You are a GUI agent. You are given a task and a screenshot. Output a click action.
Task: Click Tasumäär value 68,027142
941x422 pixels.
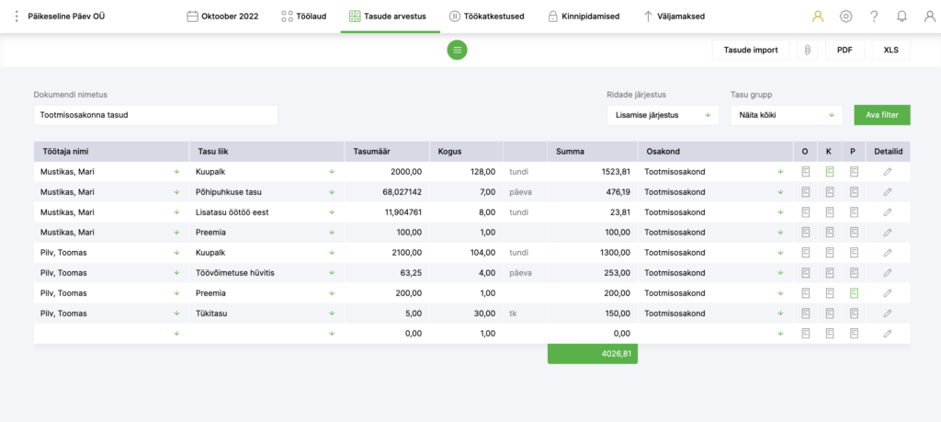coord(402,192)
